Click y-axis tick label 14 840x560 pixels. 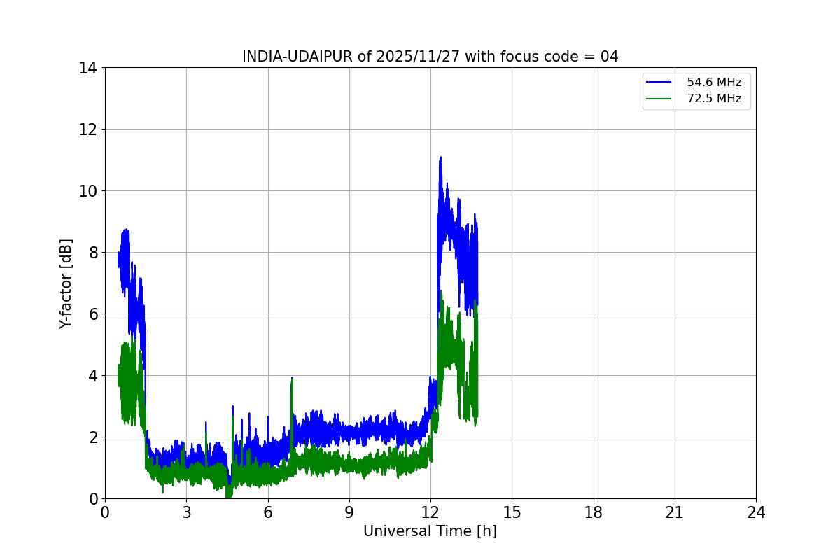(88, 68)
